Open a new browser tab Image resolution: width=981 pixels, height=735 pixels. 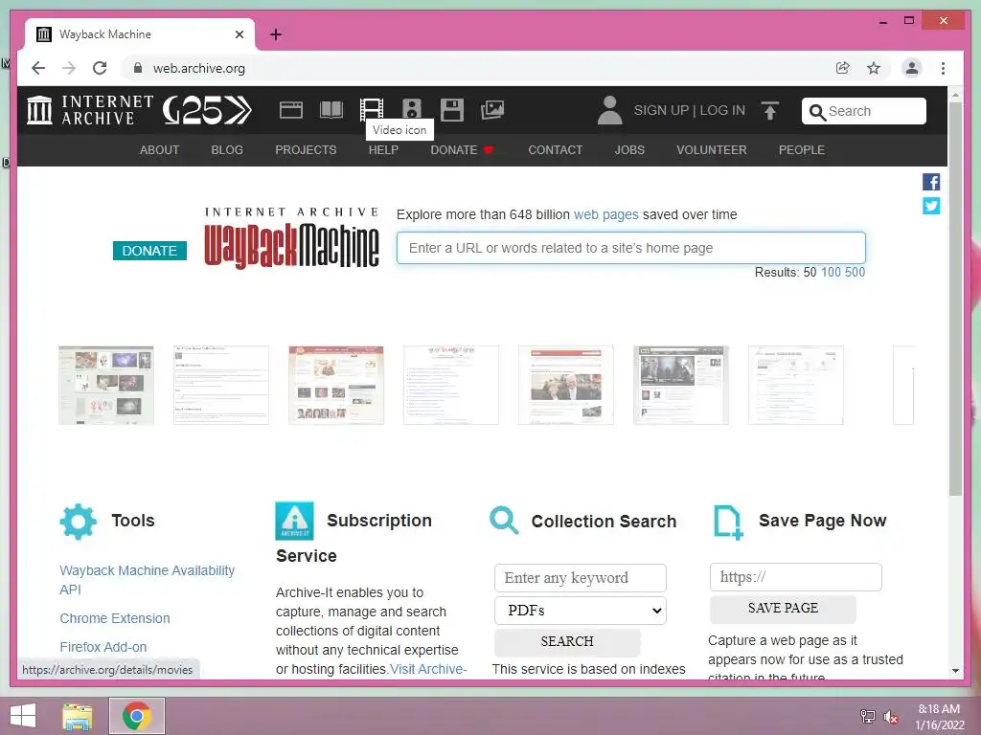coord(276,34)
